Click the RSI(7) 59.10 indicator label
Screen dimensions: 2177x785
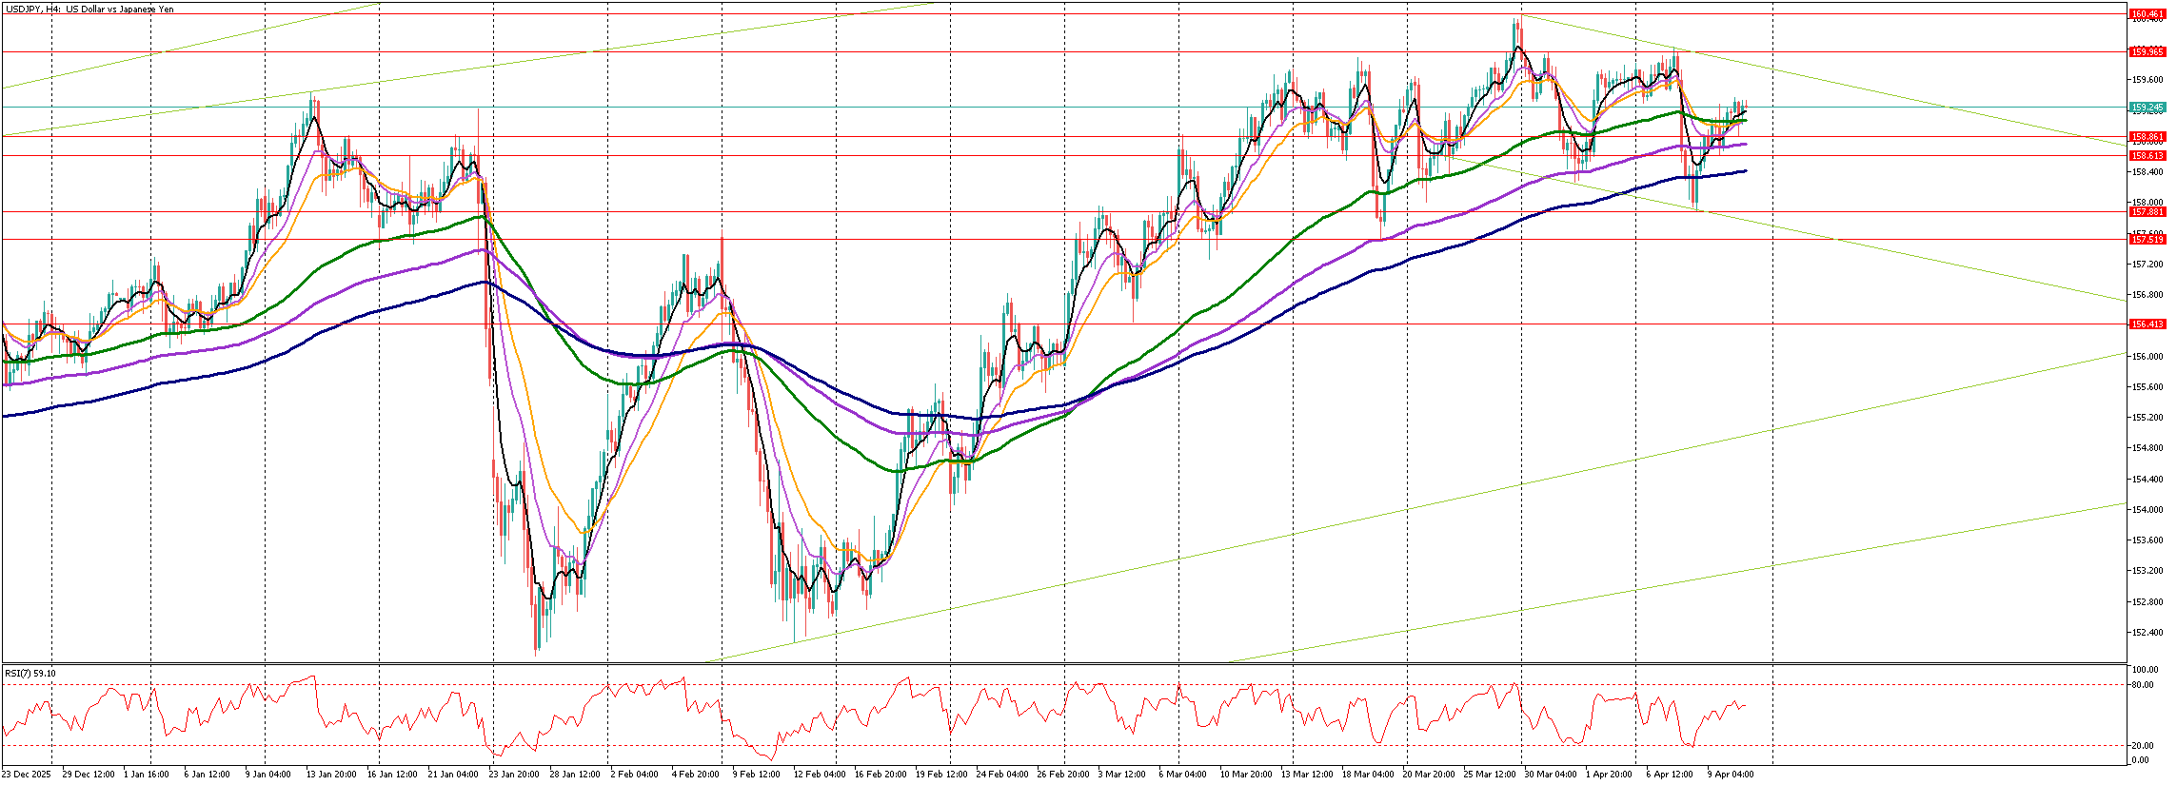30,674
